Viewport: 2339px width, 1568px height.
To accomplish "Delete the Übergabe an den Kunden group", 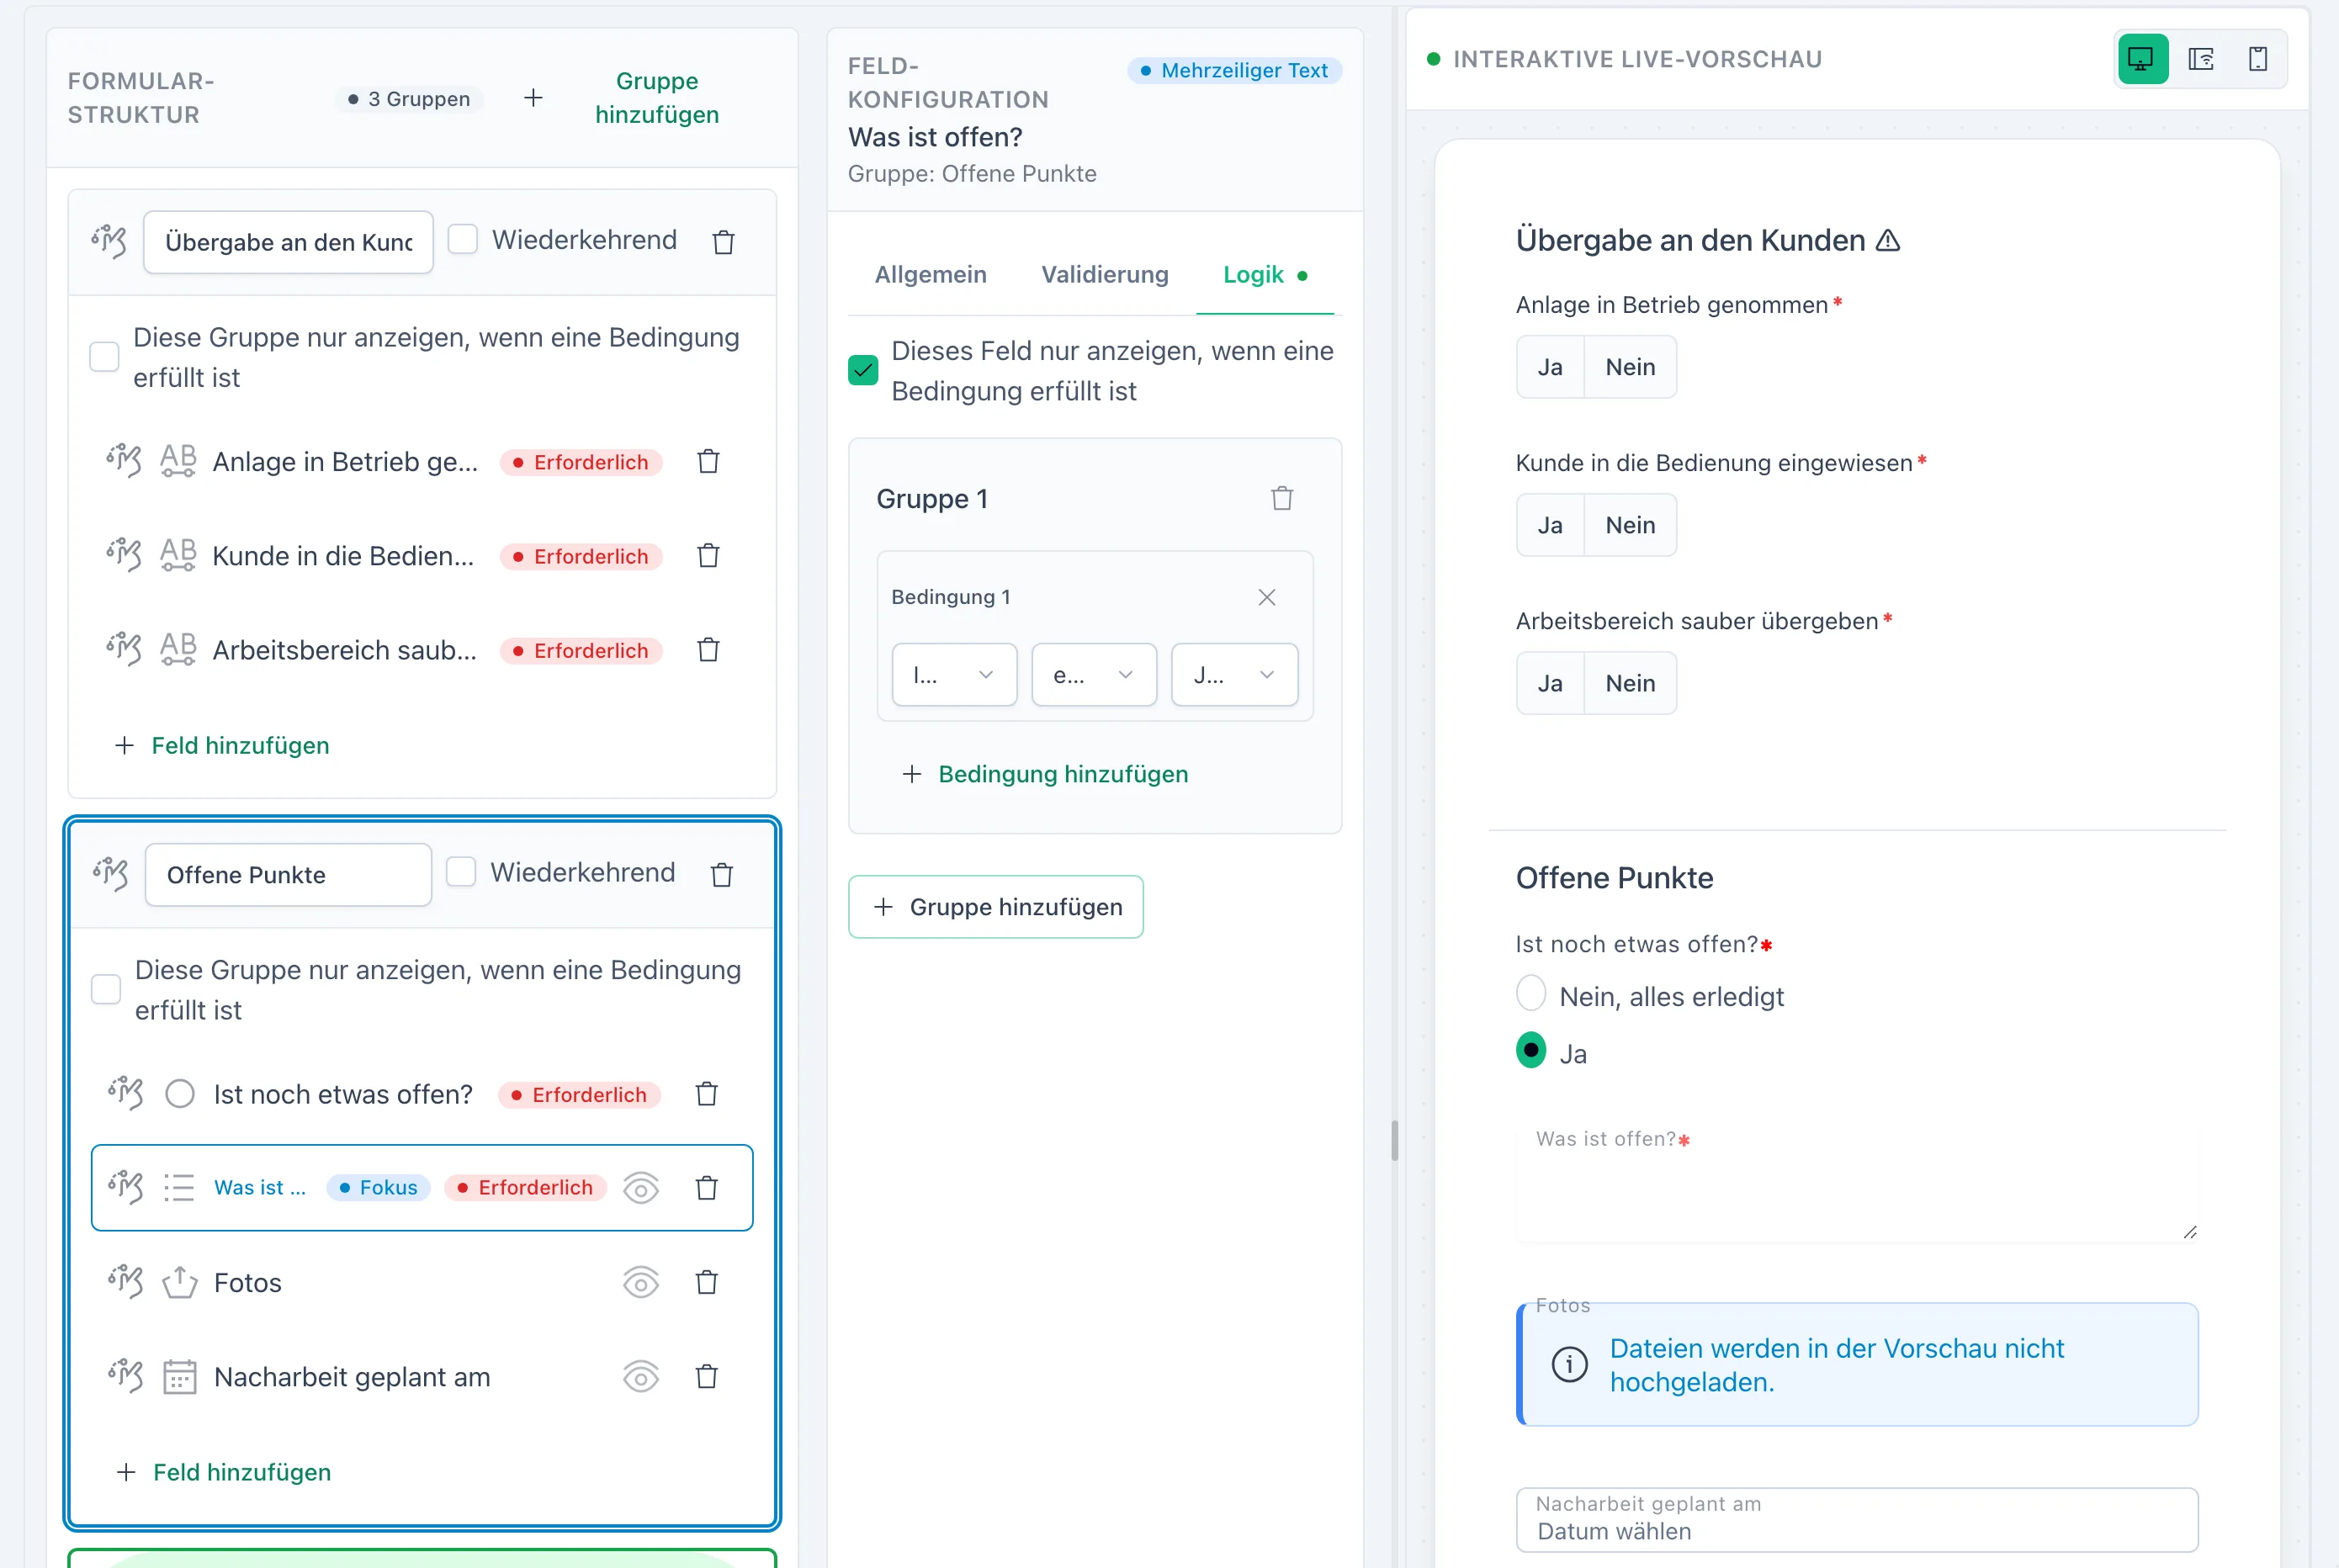I will (x=723, y=242).
